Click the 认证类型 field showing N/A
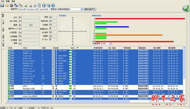Screen dimensions: 190x109 29,33
